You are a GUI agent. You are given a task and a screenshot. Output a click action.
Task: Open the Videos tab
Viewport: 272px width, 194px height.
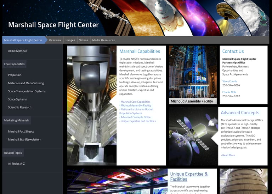click(84, 40)
